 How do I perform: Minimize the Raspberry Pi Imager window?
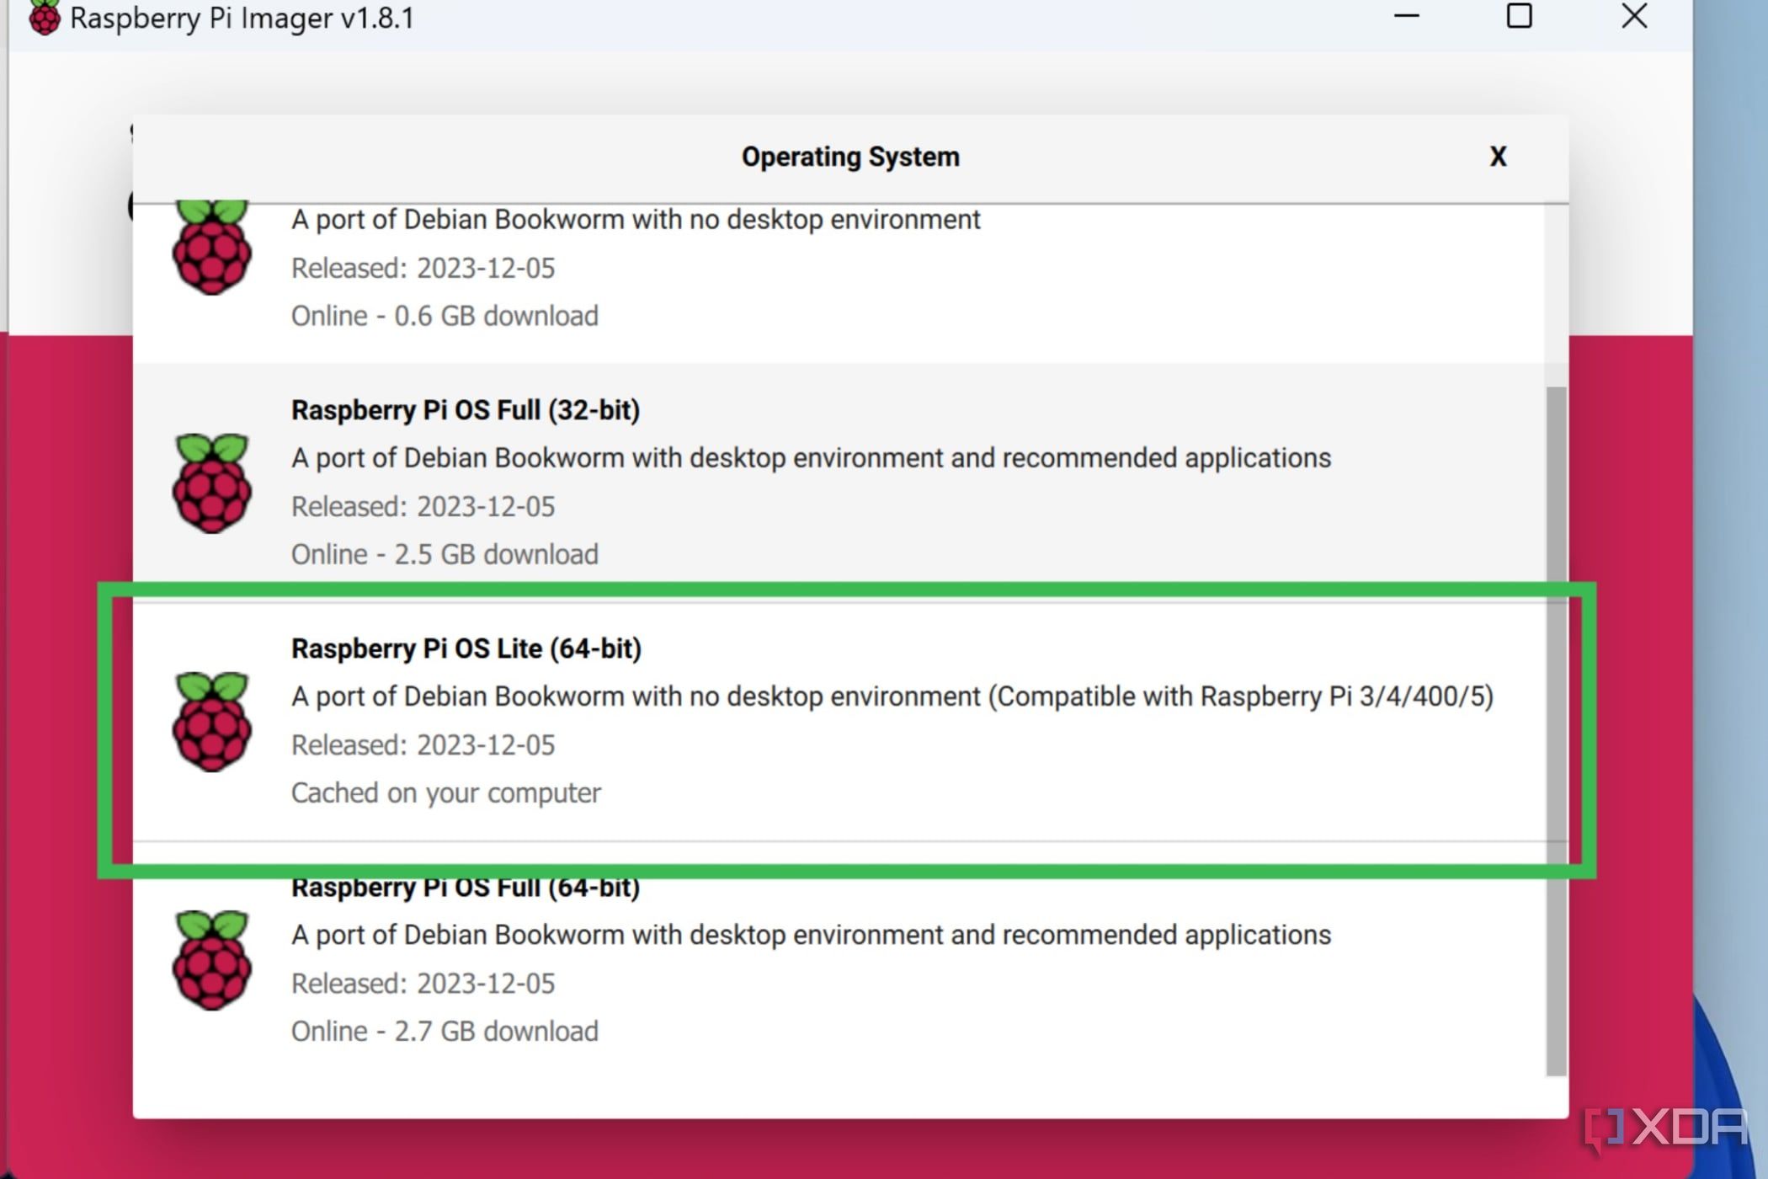1406,16
